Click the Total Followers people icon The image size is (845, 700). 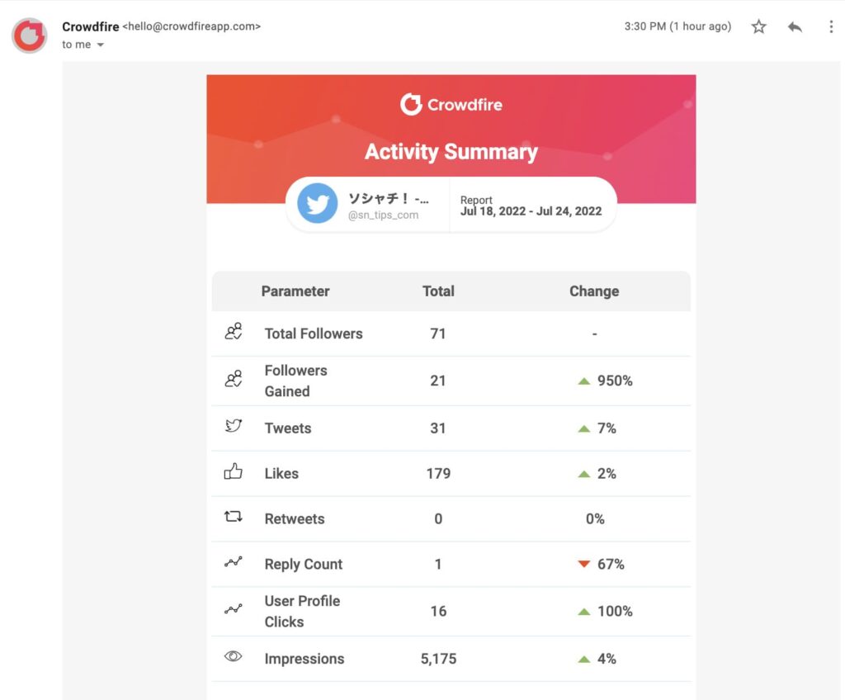(234, 333)
